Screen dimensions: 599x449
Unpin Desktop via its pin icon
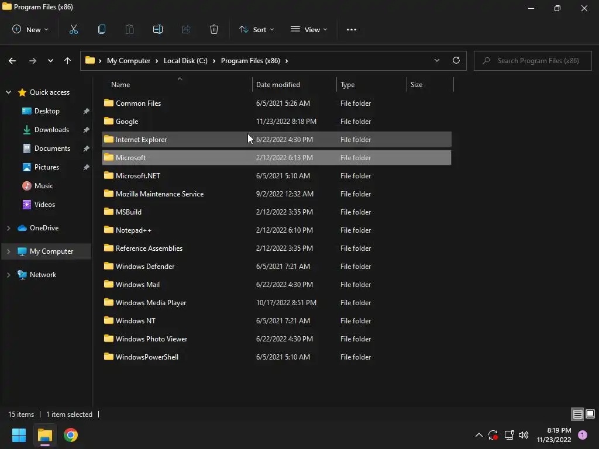point(87,111)
